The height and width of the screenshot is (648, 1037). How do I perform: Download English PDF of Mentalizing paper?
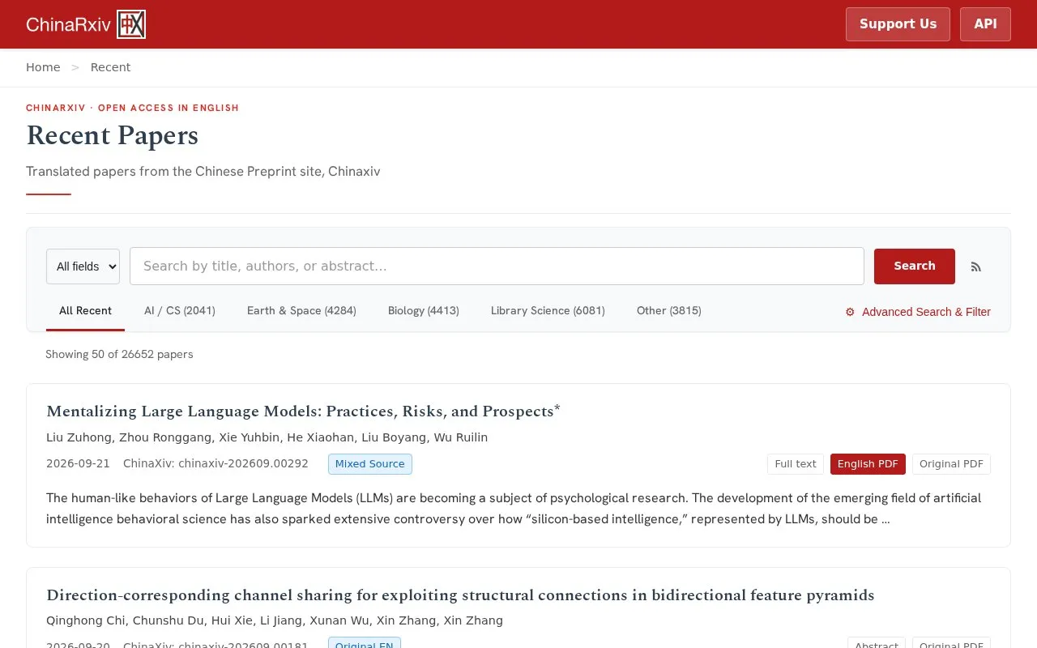(x=868, y=464)
